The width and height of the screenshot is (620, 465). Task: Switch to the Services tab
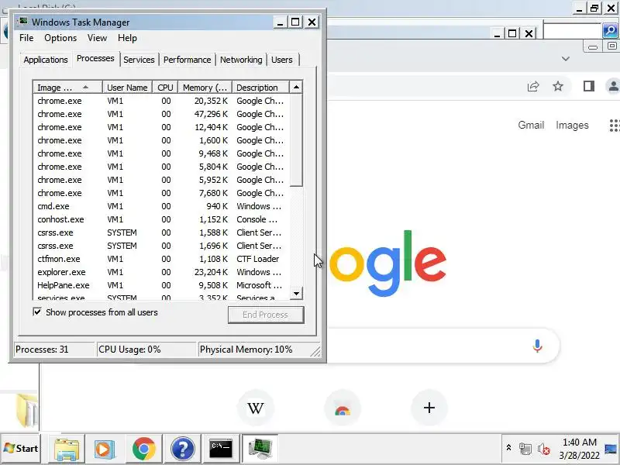click(139, 60)
